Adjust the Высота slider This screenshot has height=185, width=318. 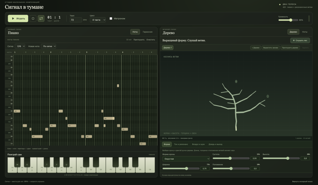pos(281,158)
